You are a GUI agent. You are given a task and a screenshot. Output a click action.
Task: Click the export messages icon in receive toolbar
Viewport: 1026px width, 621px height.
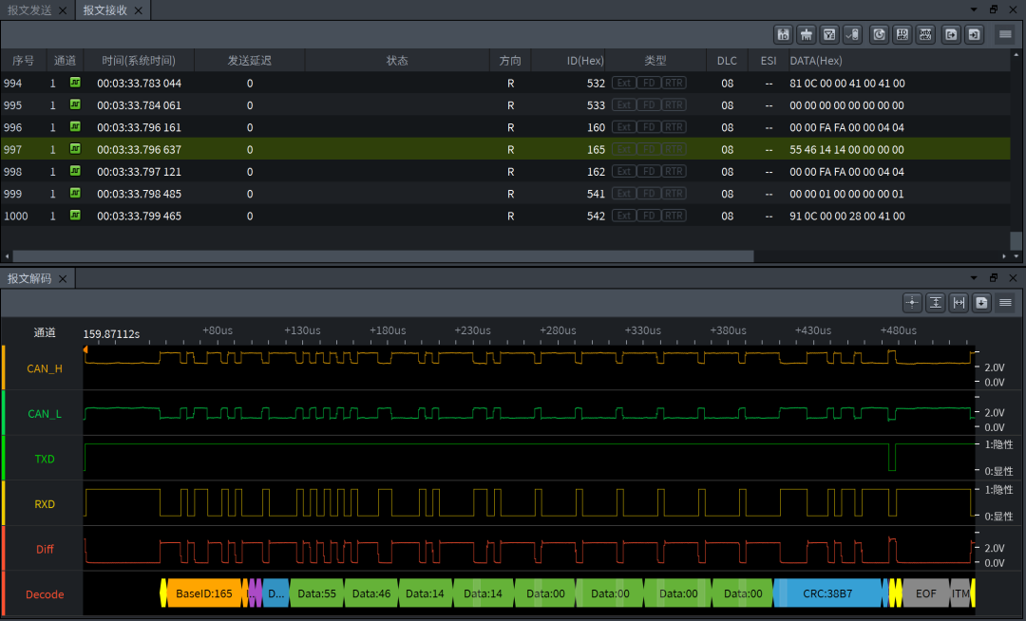point(951,34)
